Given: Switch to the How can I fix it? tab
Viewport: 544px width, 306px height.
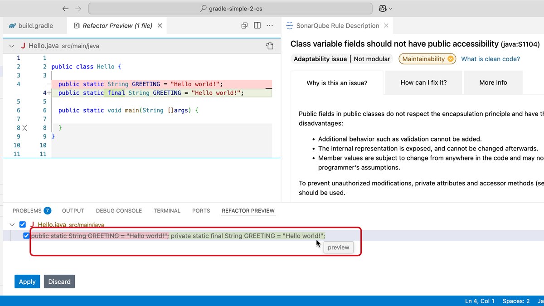Looking at the screenshot, I should tap(423, 83).
